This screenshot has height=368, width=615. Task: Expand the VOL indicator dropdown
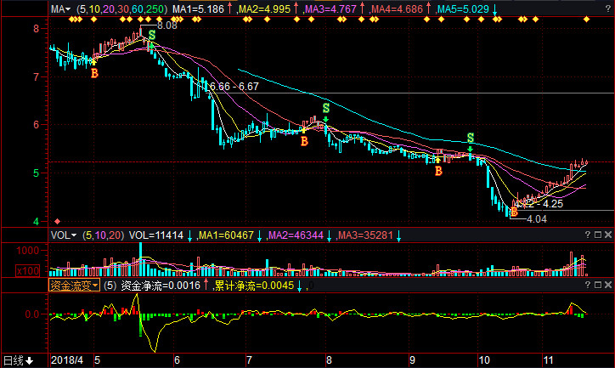tap(65, 235)
